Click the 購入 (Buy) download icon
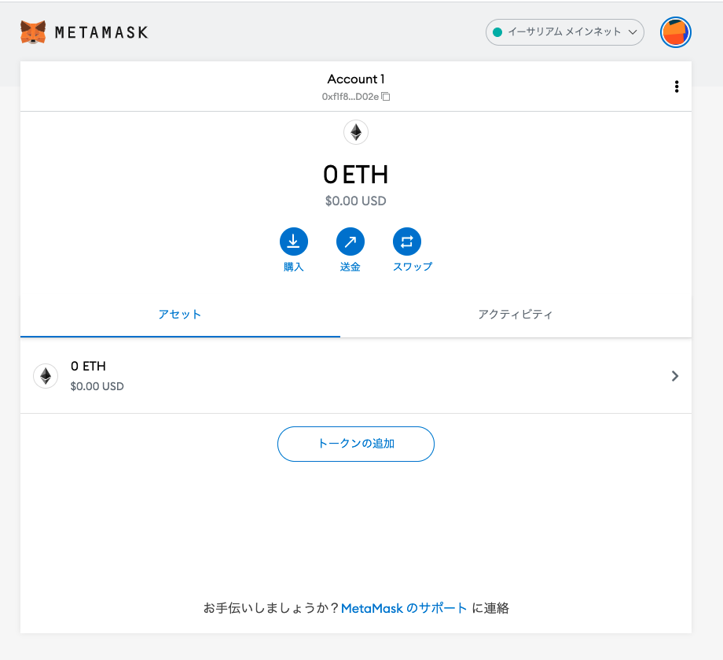 click(293, 242)
